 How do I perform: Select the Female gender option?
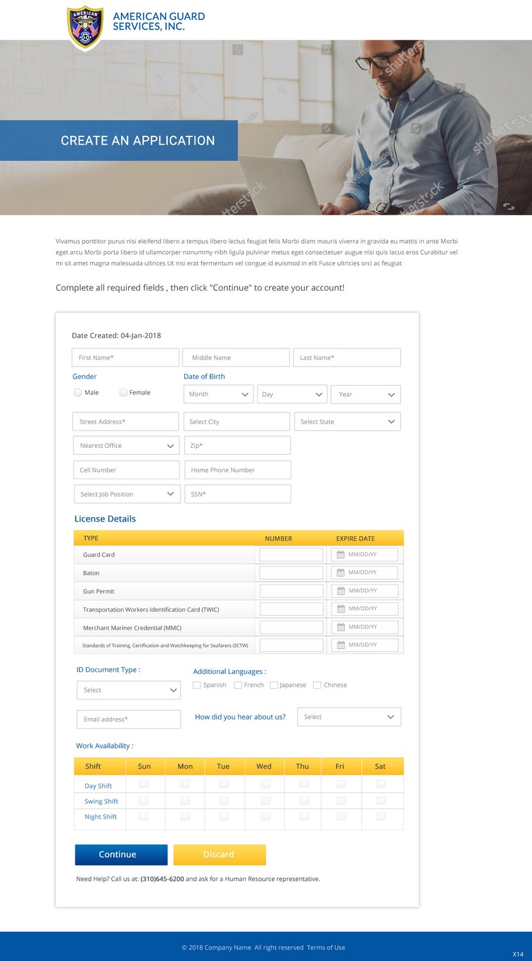pos(124,393)
